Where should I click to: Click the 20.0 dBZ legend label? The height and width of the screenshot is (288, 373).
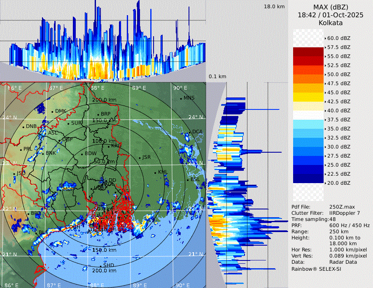pyautogui.click(x=338, y=183)
